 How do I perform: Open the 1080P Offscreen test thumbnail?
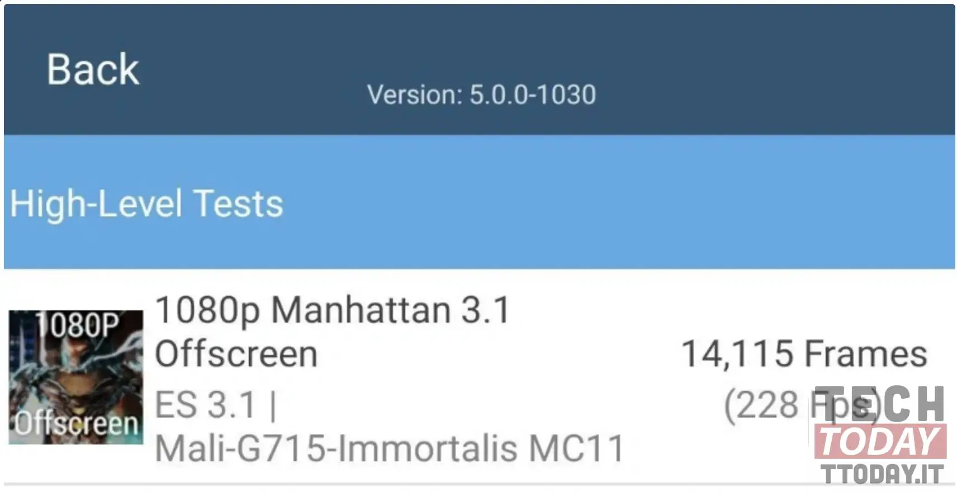coord(75,377)
